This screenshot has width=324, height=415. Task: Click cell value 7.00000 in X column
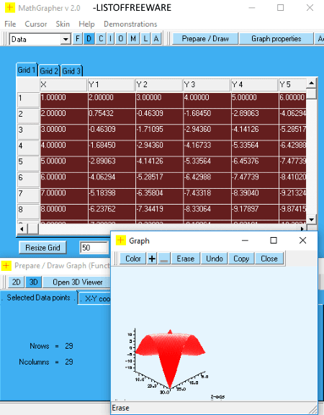point(63,195)
